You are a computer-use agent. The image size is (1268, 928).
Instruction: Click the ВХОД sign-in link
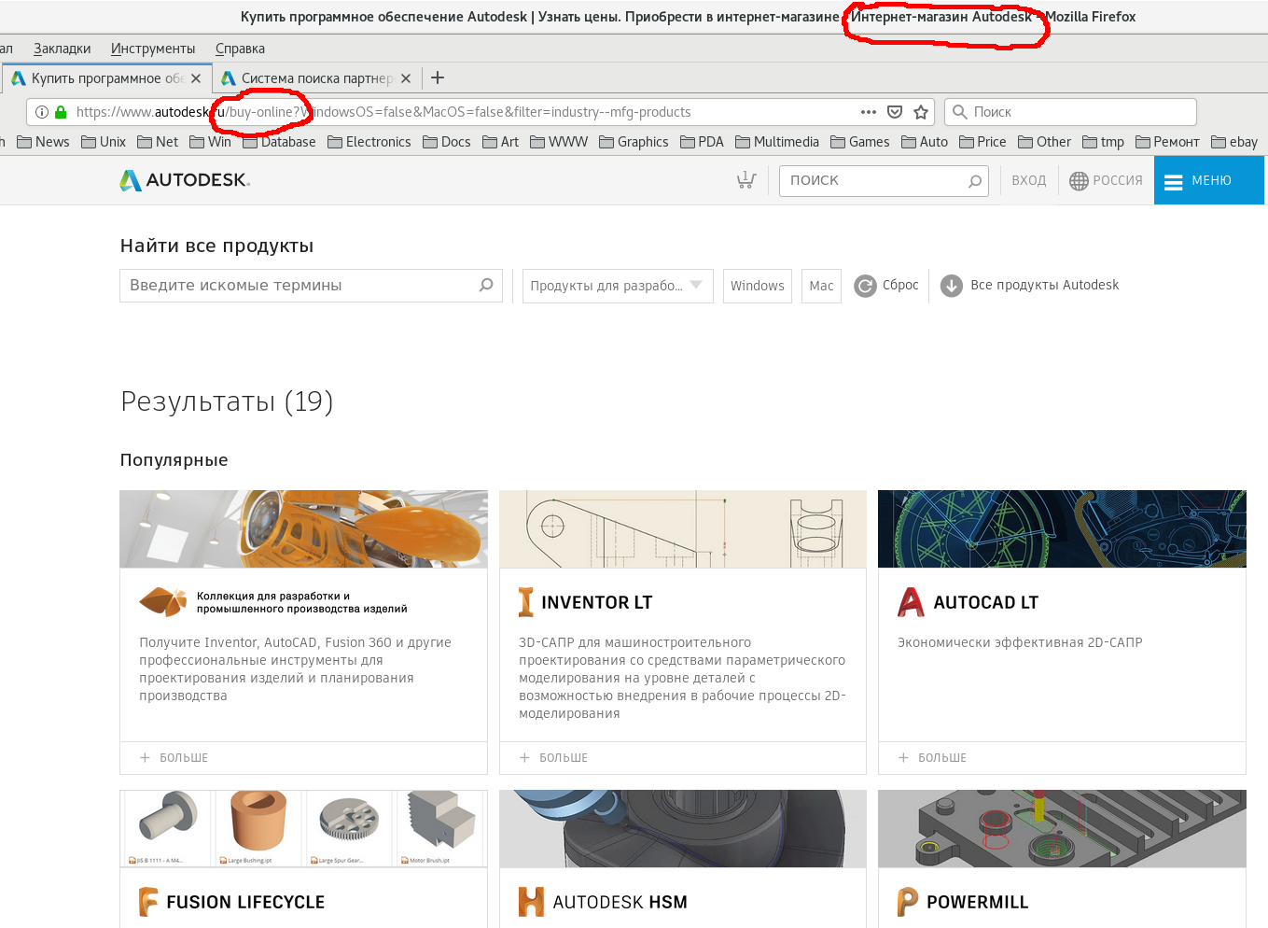tap(1029, 181)
